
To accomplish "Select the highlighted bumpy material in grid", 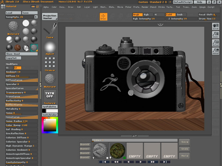I will (x=34, y=48).
